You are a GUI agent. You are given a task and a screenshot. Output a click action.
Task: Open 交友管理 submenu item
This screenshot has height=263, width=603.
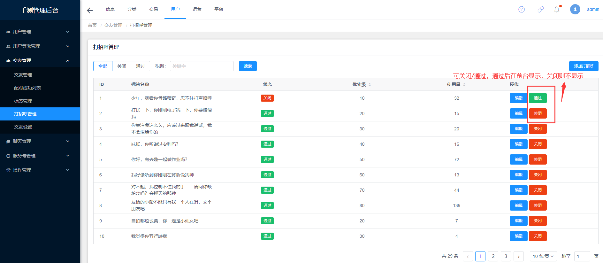[x=40, y=75]
